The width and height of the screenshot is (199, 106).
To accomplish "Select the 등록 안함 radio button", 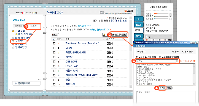I will [x=183, y=51].
